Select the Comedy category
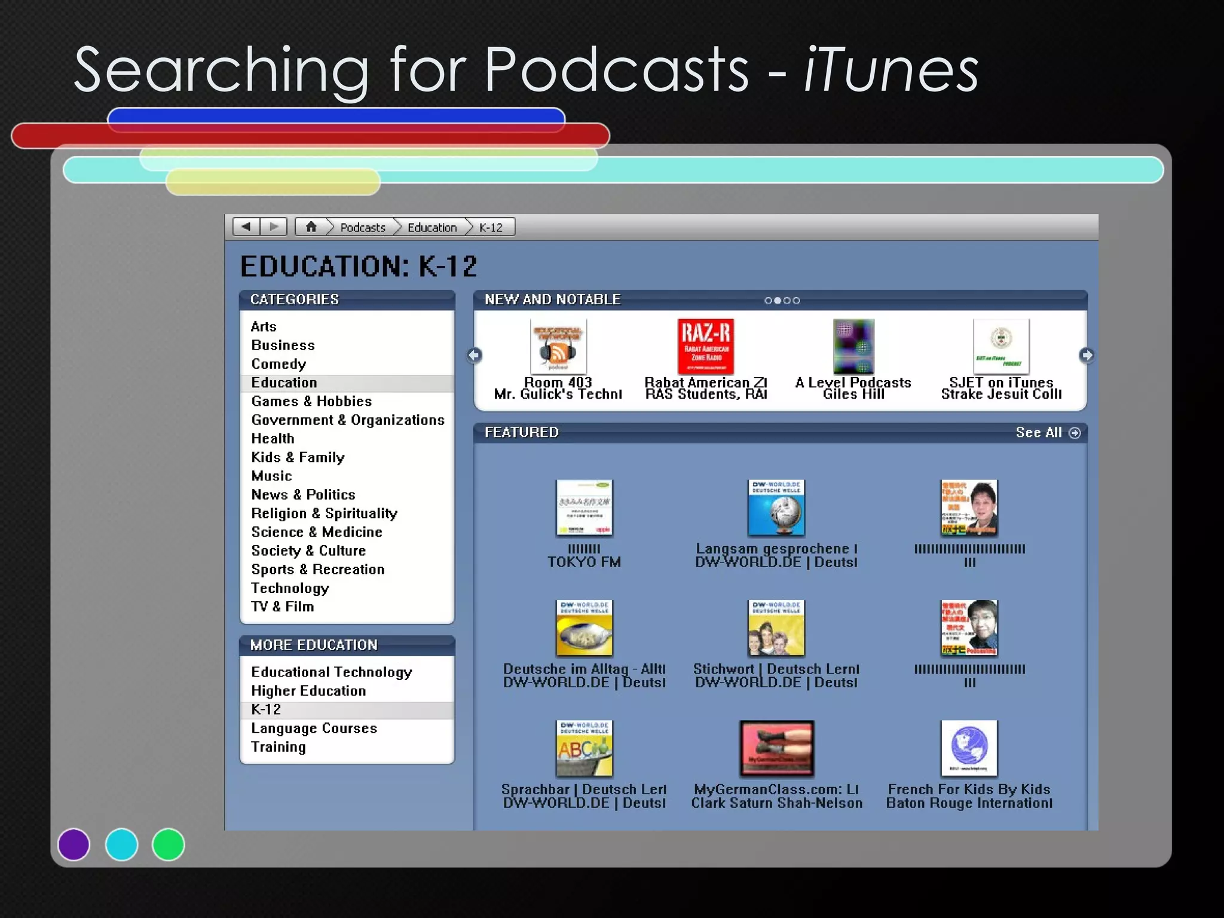Viewport: 1224px width, 918px height. click(347, 363)
